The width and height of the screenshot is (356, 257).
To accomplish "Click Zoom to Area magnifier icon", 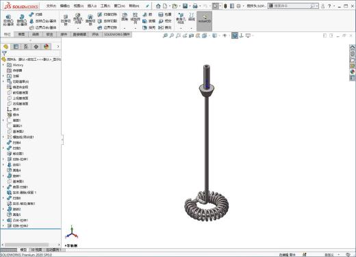I will (x=171, y=36).
